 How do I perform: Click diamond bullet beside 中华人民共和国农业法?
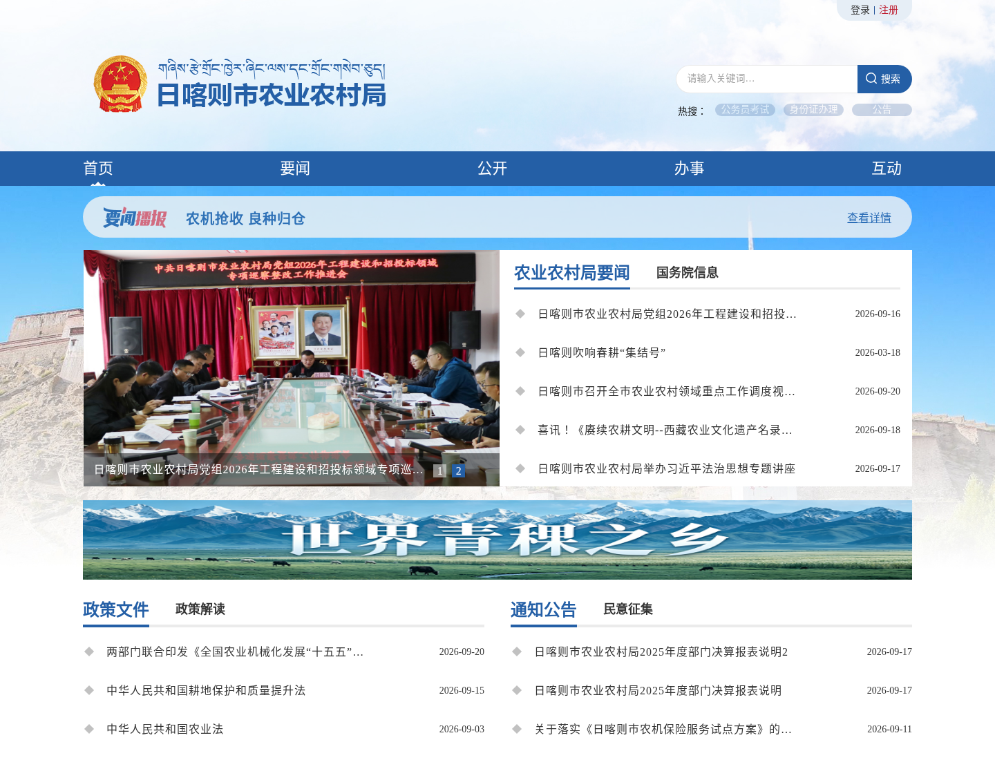pyautogui.click(x=89, y=729)
